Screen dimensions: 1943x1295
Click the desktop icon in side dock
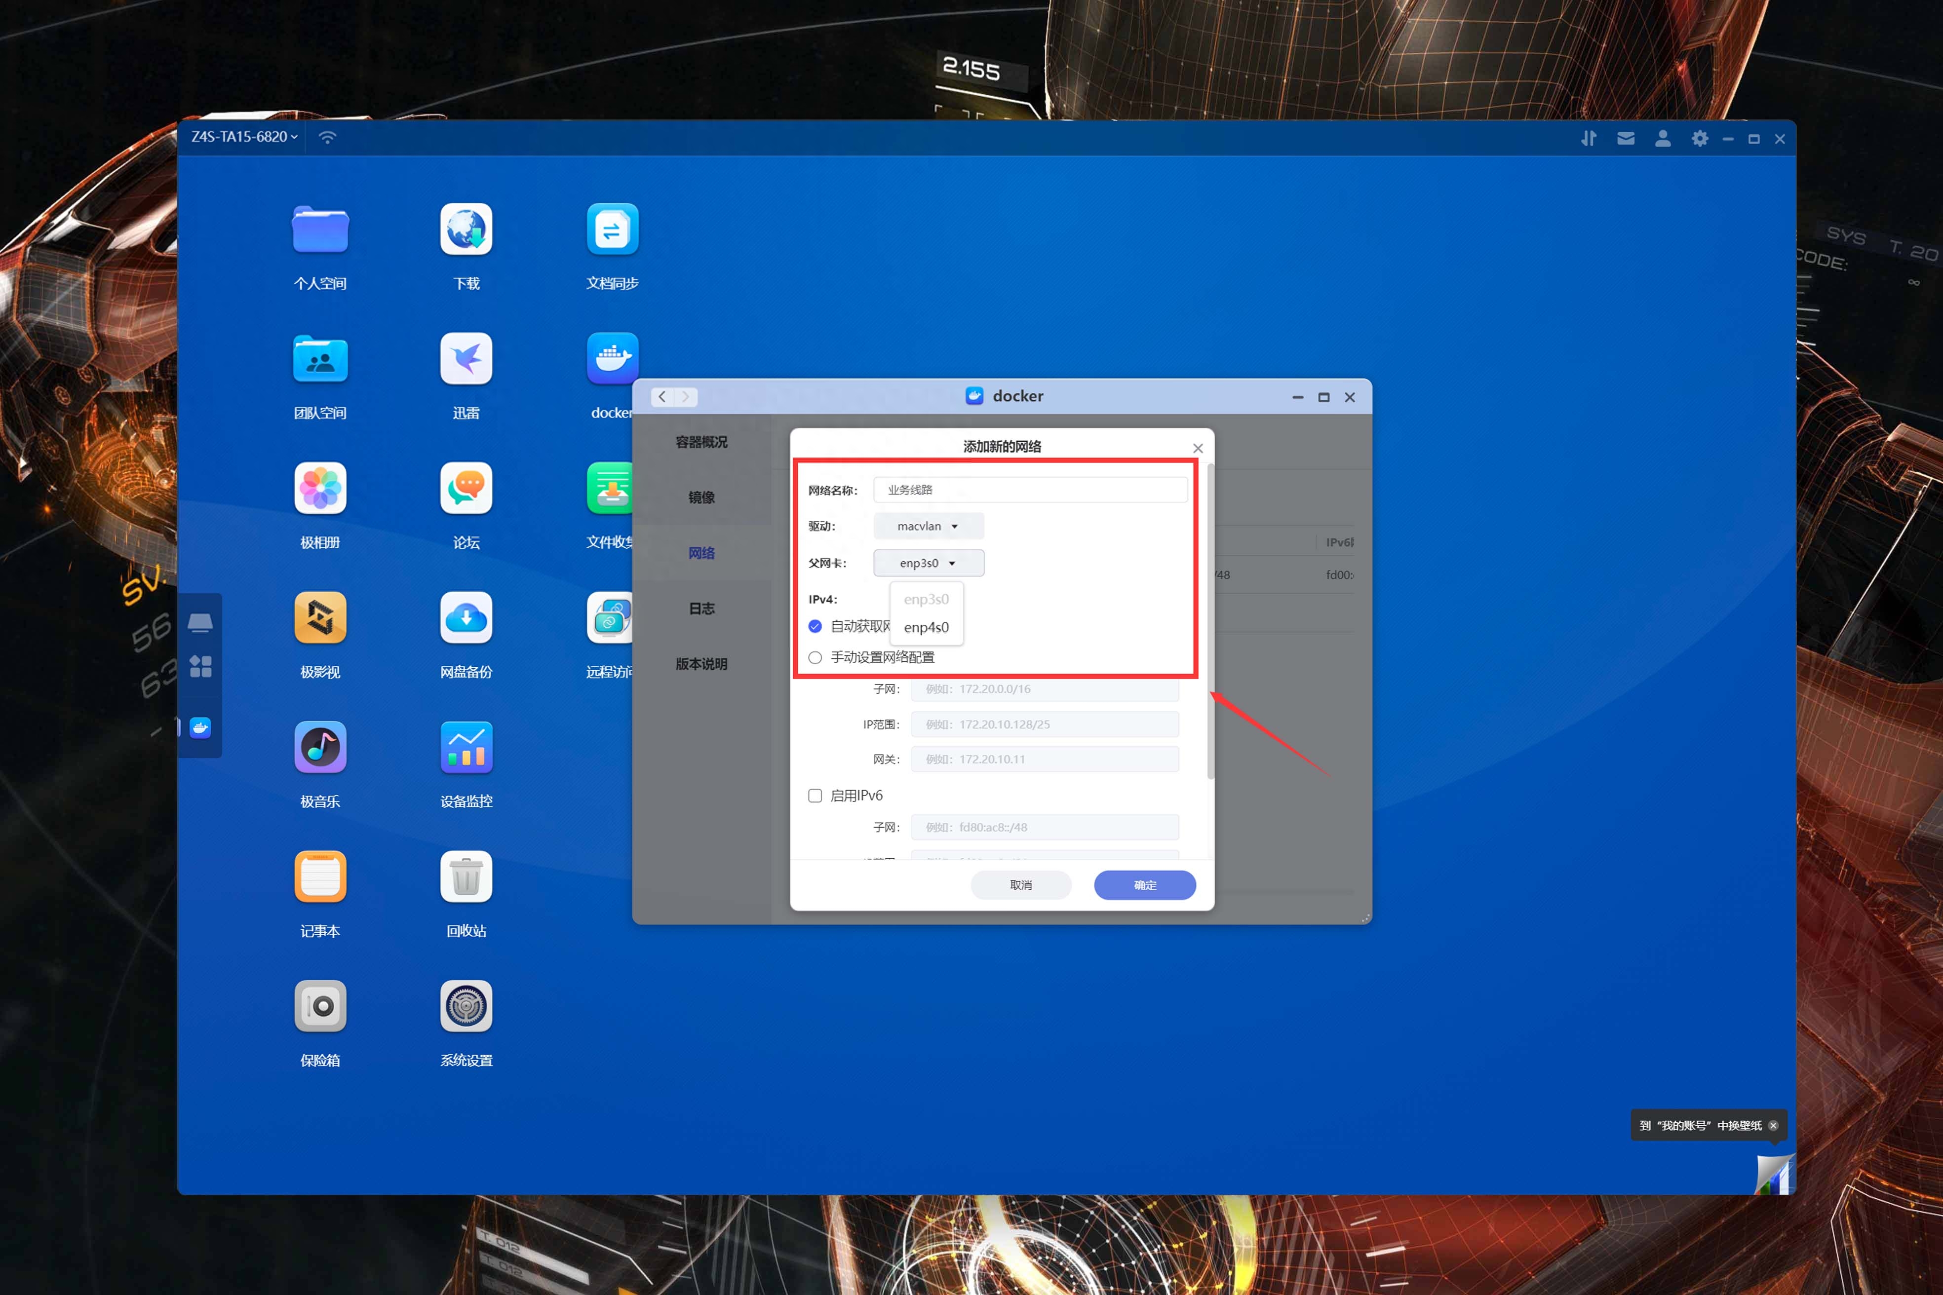(x=200, y=623)
